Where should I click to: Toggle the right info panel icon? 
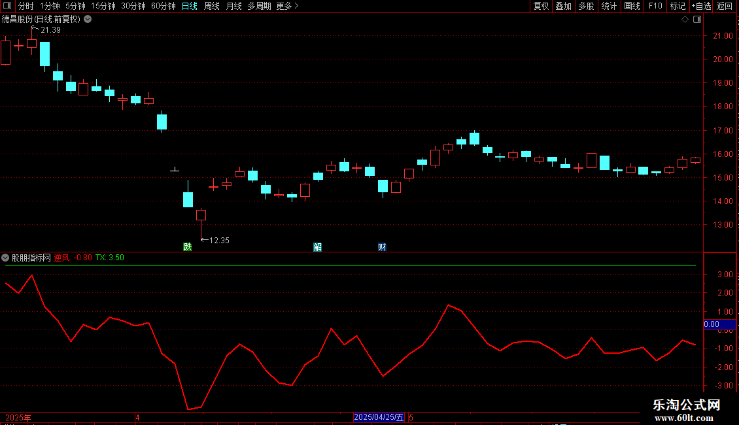697,20
